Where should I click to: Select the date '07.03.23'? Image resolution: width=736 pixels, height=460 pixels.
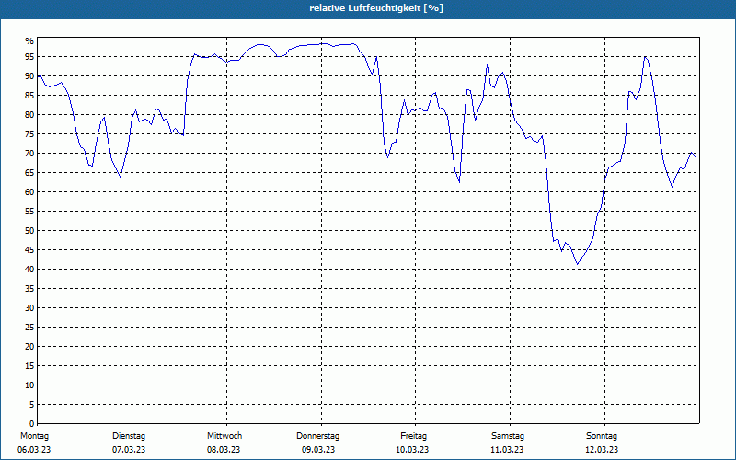[x=129, y=450]
